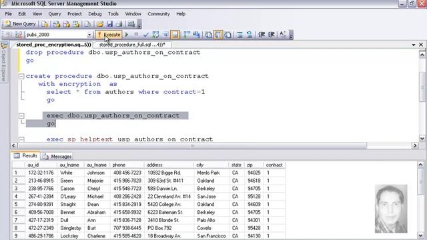Click cell 415 548-7723 in phone column
Screen dimensions: 427x240
click(x=127, y=189)
